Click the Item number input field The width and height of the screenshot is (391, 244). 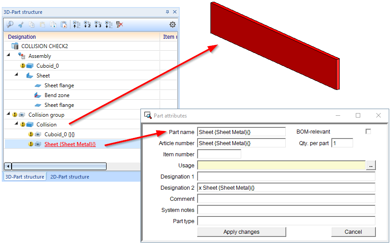pyautogui.click(x=219, y=154)
